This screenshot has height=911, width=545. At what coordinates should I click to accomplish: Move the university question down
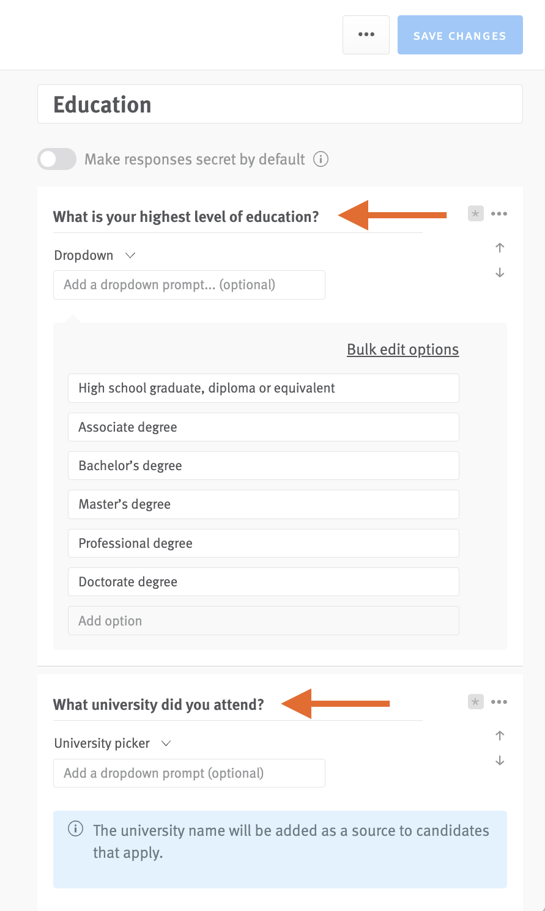(500, 760)
